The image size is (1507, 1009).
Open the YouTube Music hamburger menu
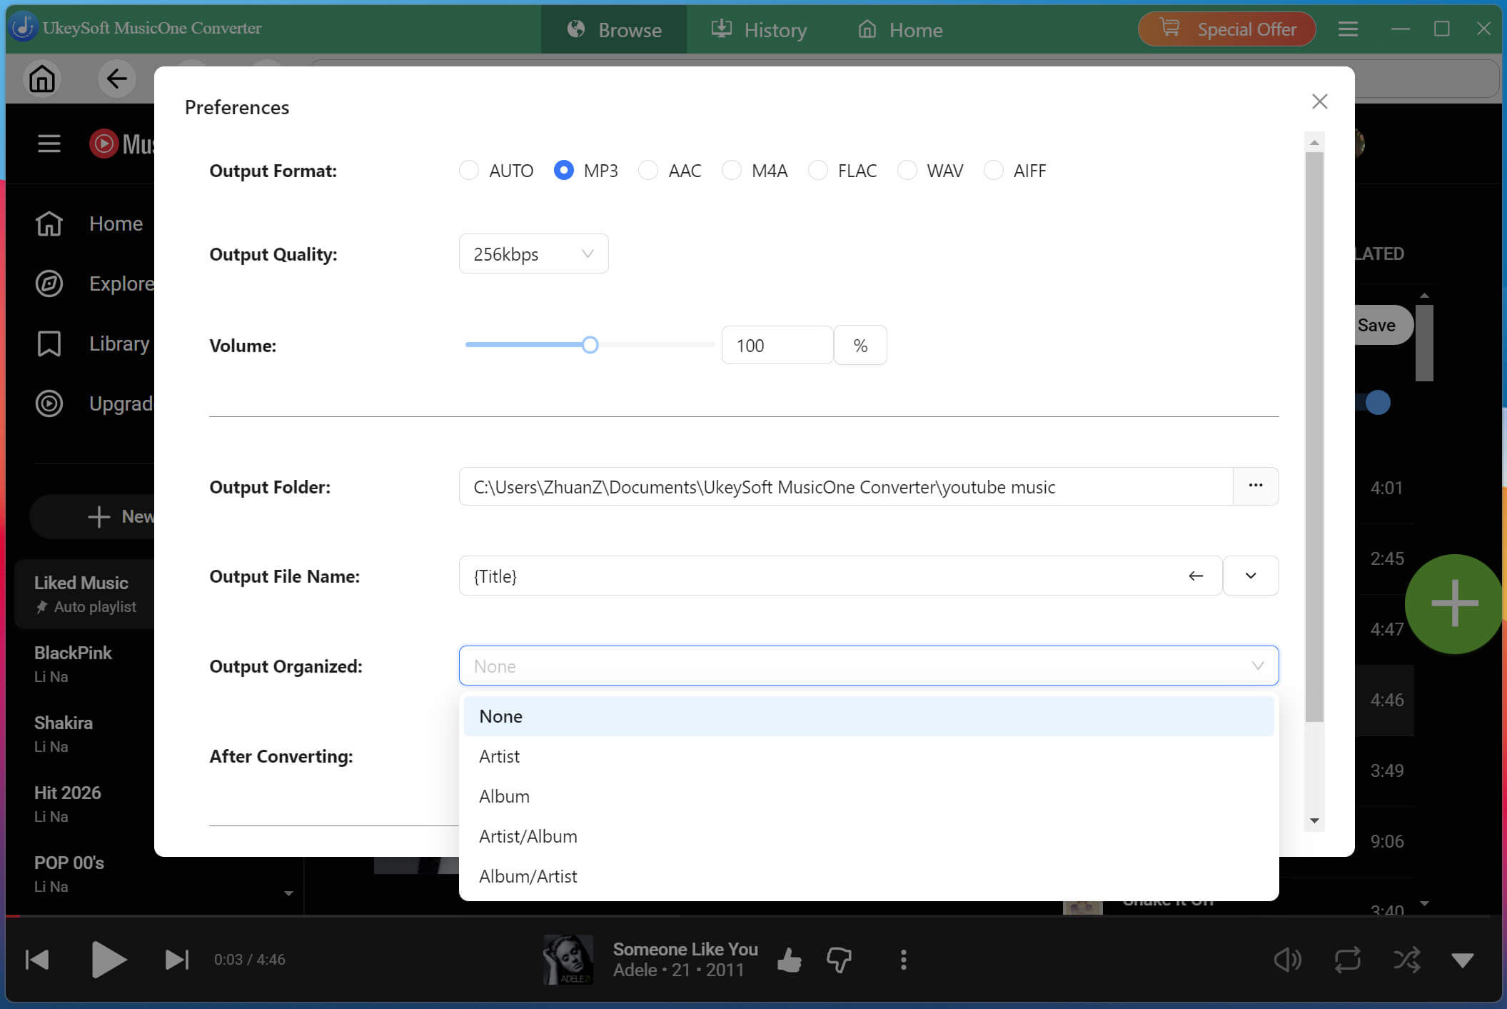[x=49, y=144]
